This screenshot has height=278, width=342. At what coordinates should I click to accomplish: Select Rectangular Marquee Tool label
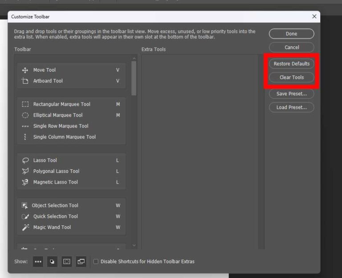(62, 104)
